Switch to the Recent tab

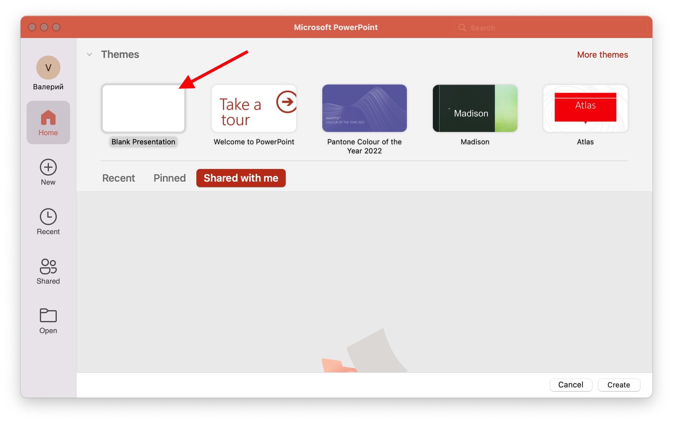click(119, 178)
